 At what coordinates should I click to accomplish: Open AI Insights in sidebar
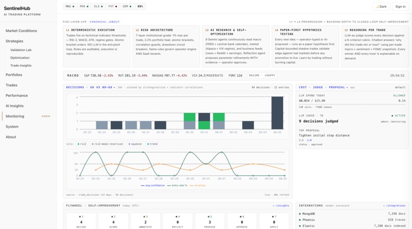[x=15, y=106]
